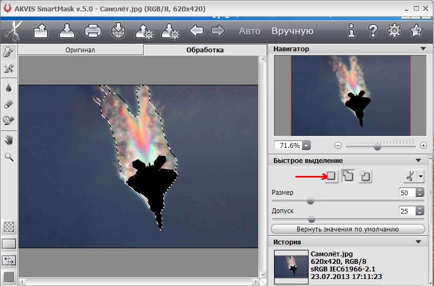Viewport: 434px width, 286px height.
Task: Select the drop blur tool
Action: (9, 88)
